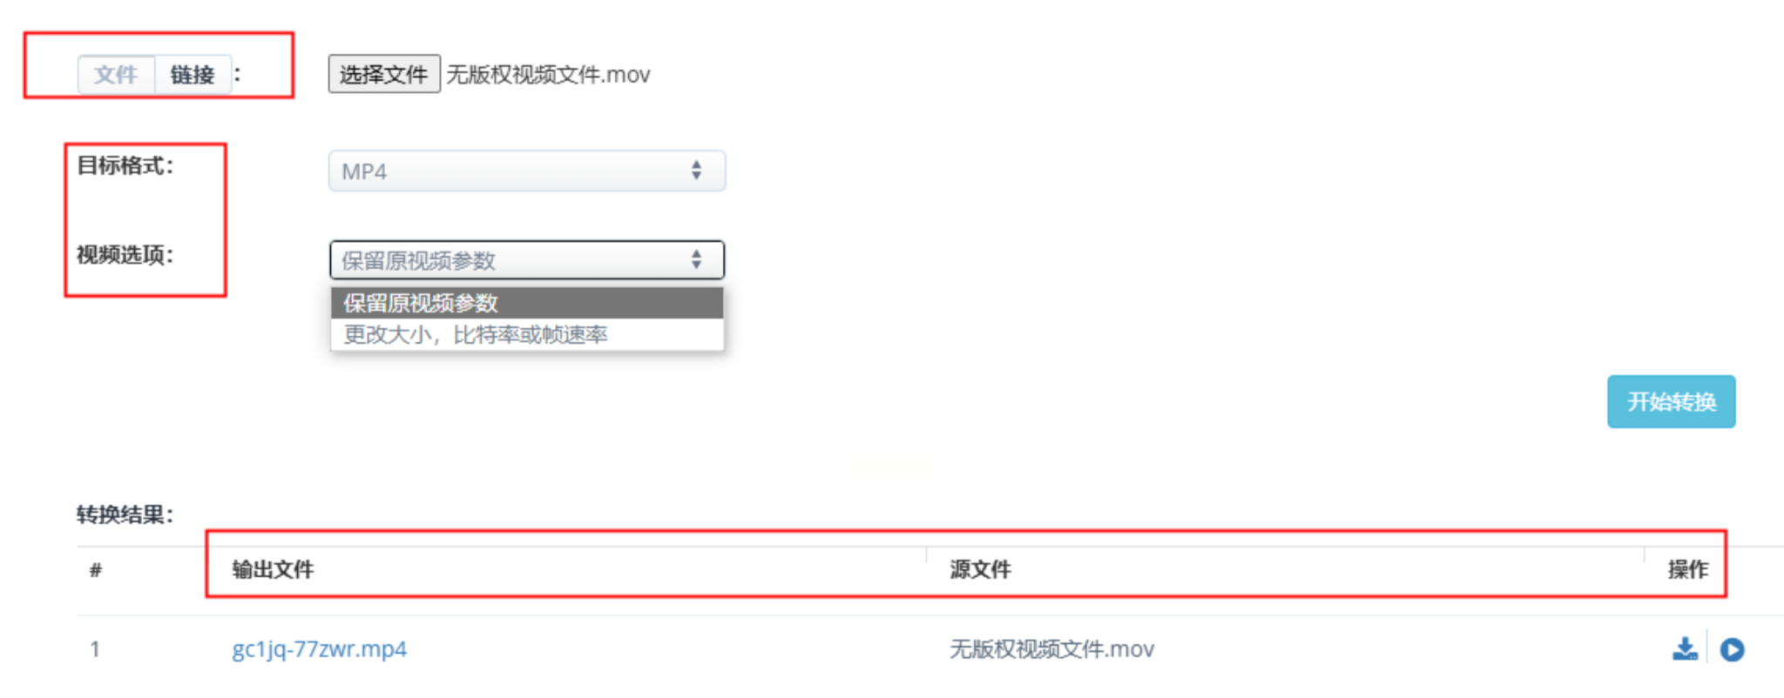Viewport: 1784px width, 698px height.
Task: Start conversion with 开始转换 button
Action: tap(1671, 401)
